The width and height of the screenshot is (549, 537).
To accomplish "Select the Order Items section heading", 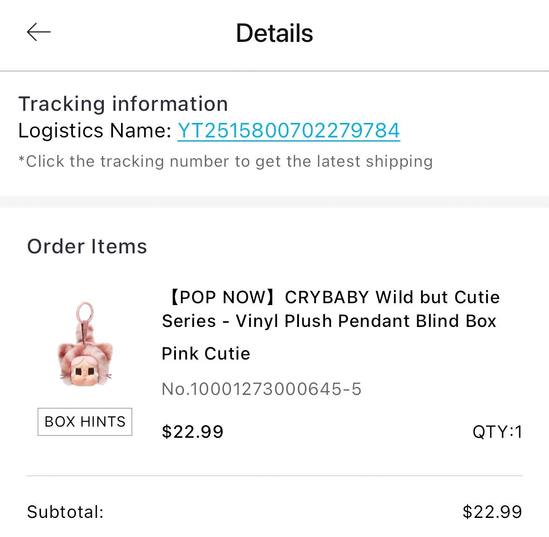I will tap(87, 246).
